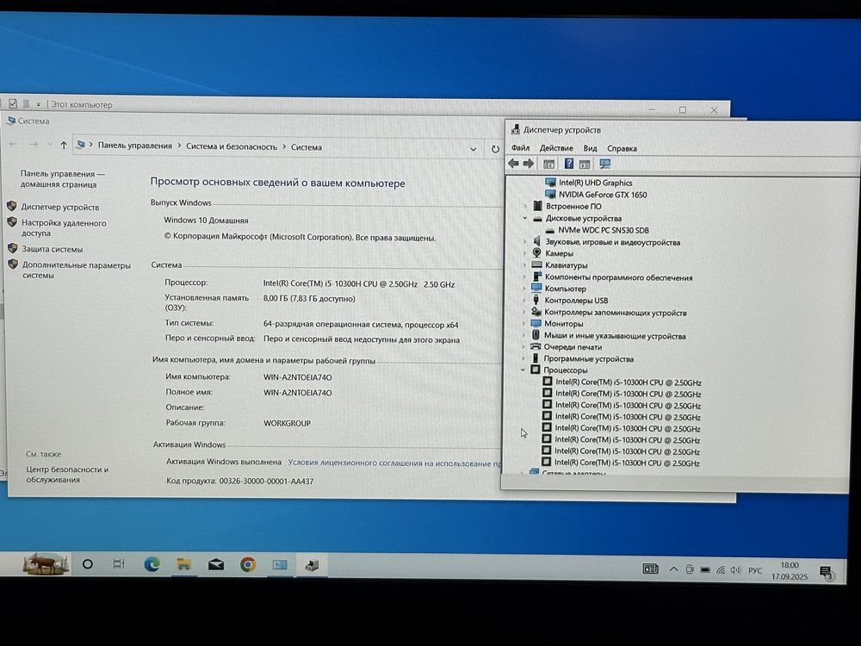Viewport: 861px width, 646px height.
Task: Open the Действие menu
Action: point(555,148)
